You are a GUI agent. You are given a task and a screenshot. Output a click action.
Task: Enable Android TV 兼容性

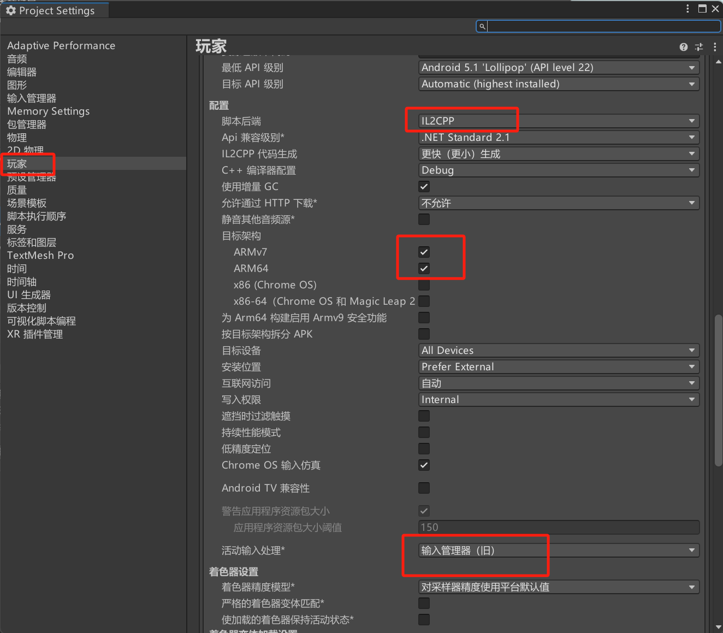(x=424, y=488)
